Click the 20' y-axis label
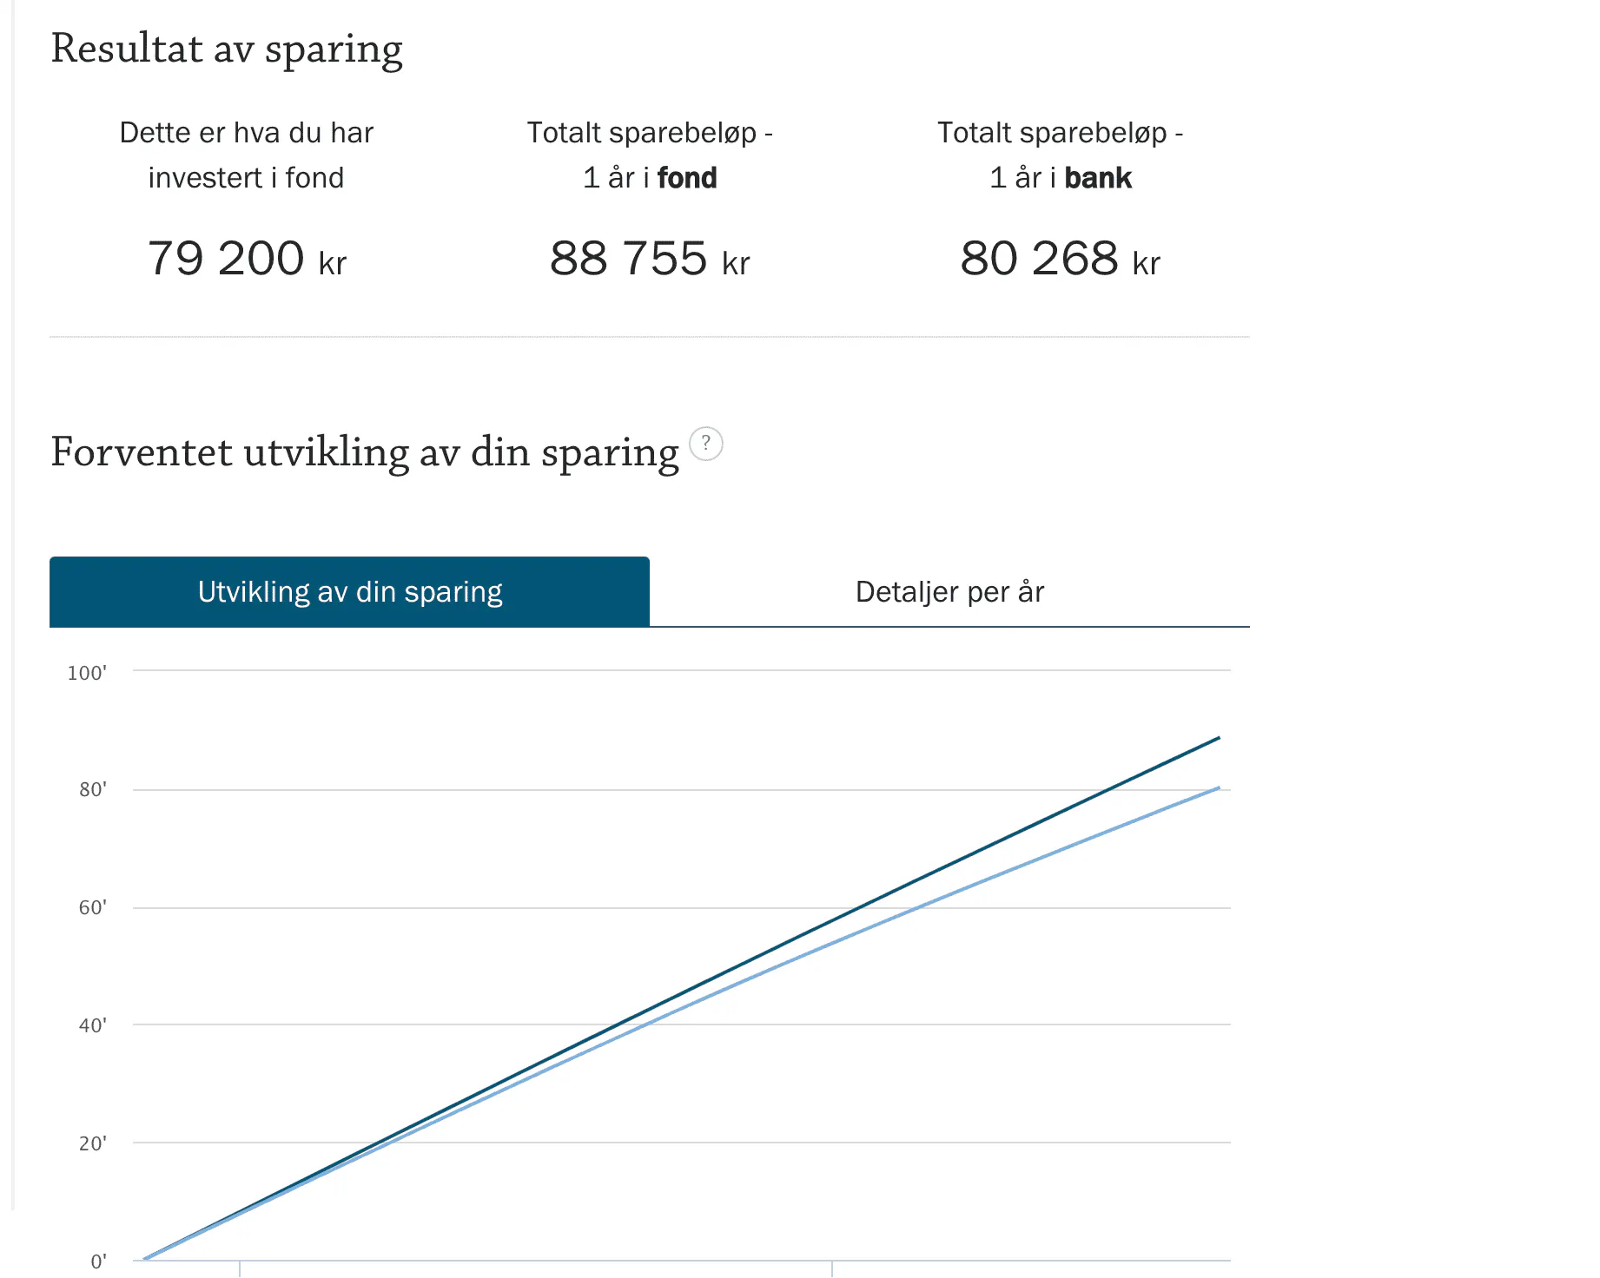The height and width of the screenshot is (1278, 1600). 92,1143
